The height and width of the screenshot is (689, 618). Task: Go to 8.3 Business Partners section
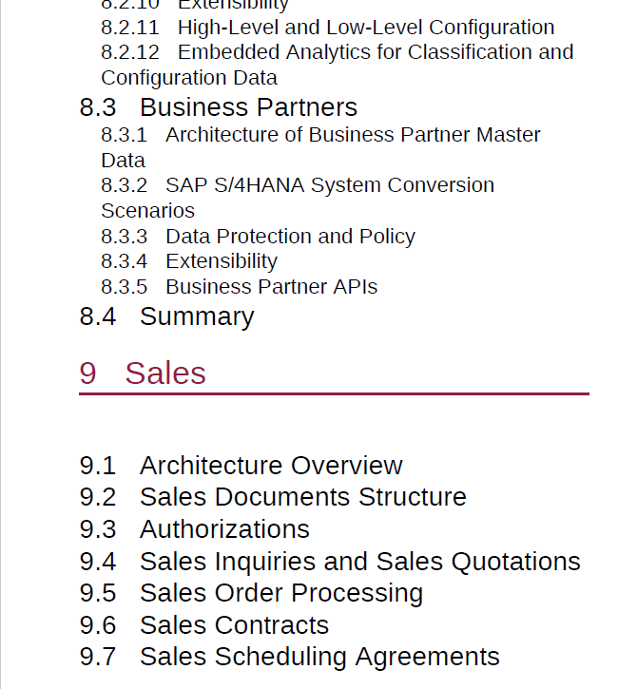tap(218, 107)
